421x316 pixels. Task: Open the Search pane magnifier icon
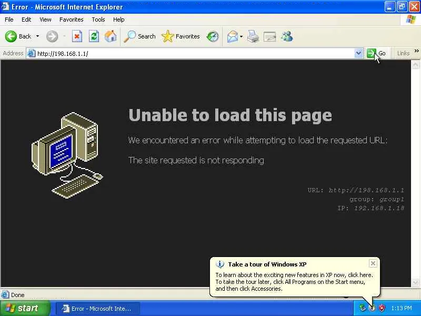(129, 36)
